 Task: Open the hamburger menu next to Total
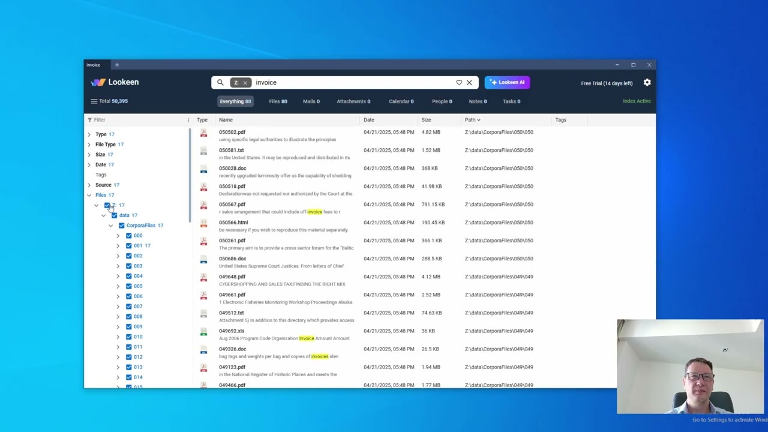(x=94, y=101)
